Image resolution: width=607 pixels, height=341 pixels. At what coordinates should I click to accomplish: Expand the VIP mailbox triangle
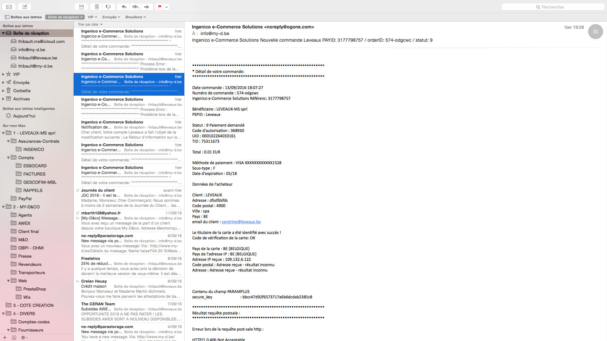(3, 74)
